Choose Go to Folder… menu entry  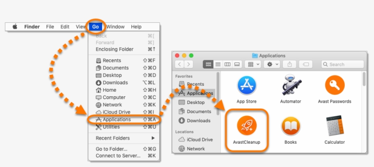124,149
